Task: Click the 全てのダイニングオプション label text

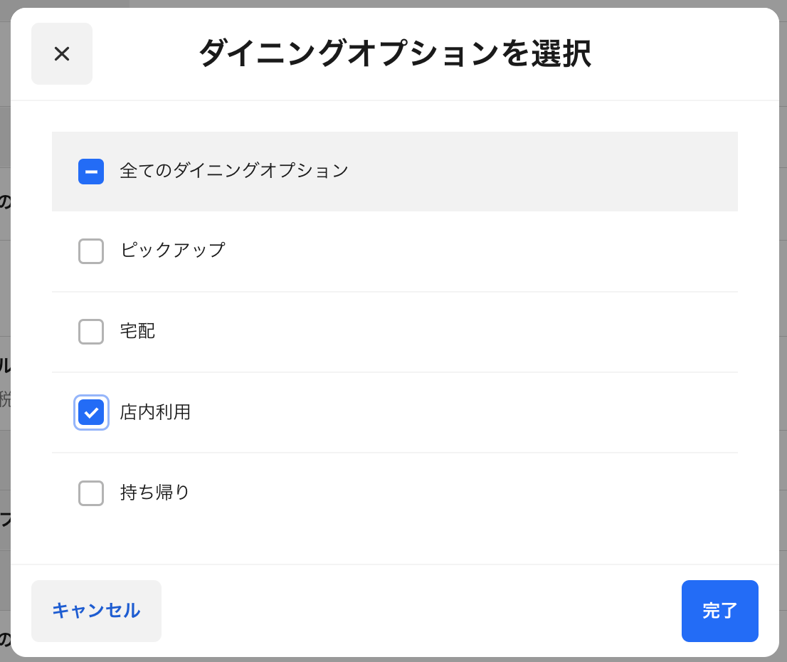Action: coord(234,171)
